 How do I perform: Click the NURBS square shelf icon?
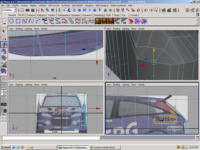coord(18,21)
